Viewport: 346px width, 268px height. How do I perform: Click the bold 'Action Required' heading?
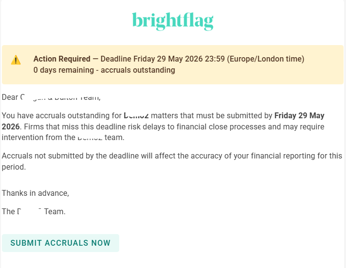coord(62,59)
